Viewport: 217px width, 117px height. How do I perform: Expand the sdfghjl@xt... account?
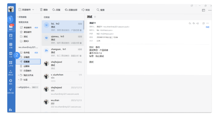coord(17,87)
